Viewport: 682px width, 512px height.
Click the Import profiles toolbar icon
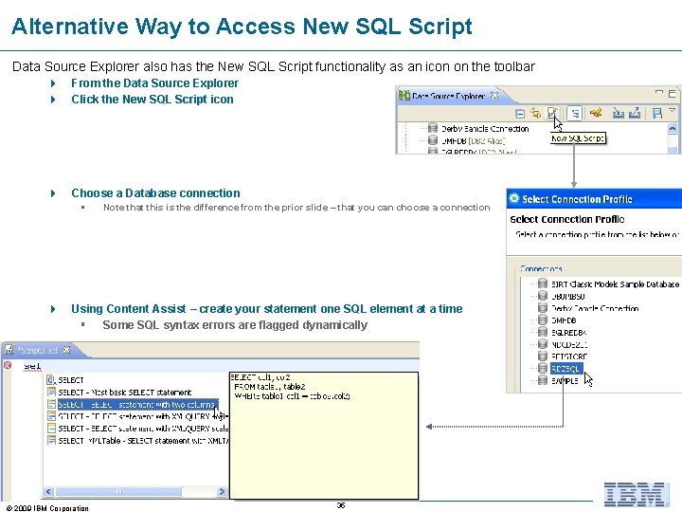point(618,114)
